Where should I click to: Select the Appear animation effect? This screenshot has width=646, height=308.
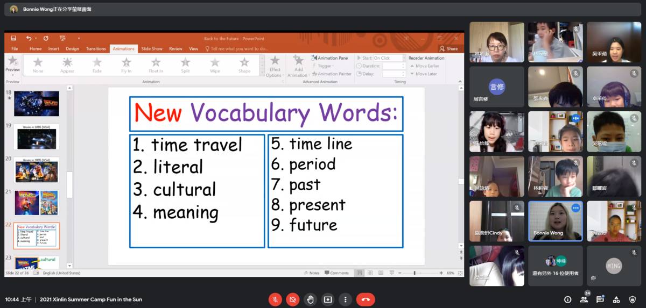pos(67,65)
